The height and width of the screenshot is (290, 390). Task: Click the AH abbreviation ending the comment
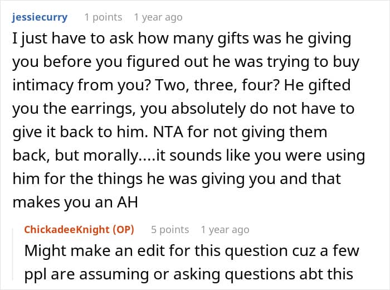128,202
